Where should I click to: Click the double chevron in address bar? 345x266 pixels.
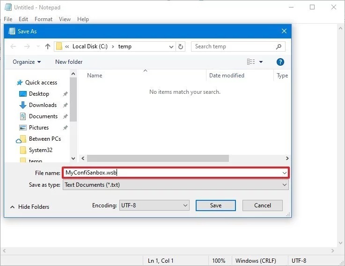pyautogui.click(x=67, y=46)
